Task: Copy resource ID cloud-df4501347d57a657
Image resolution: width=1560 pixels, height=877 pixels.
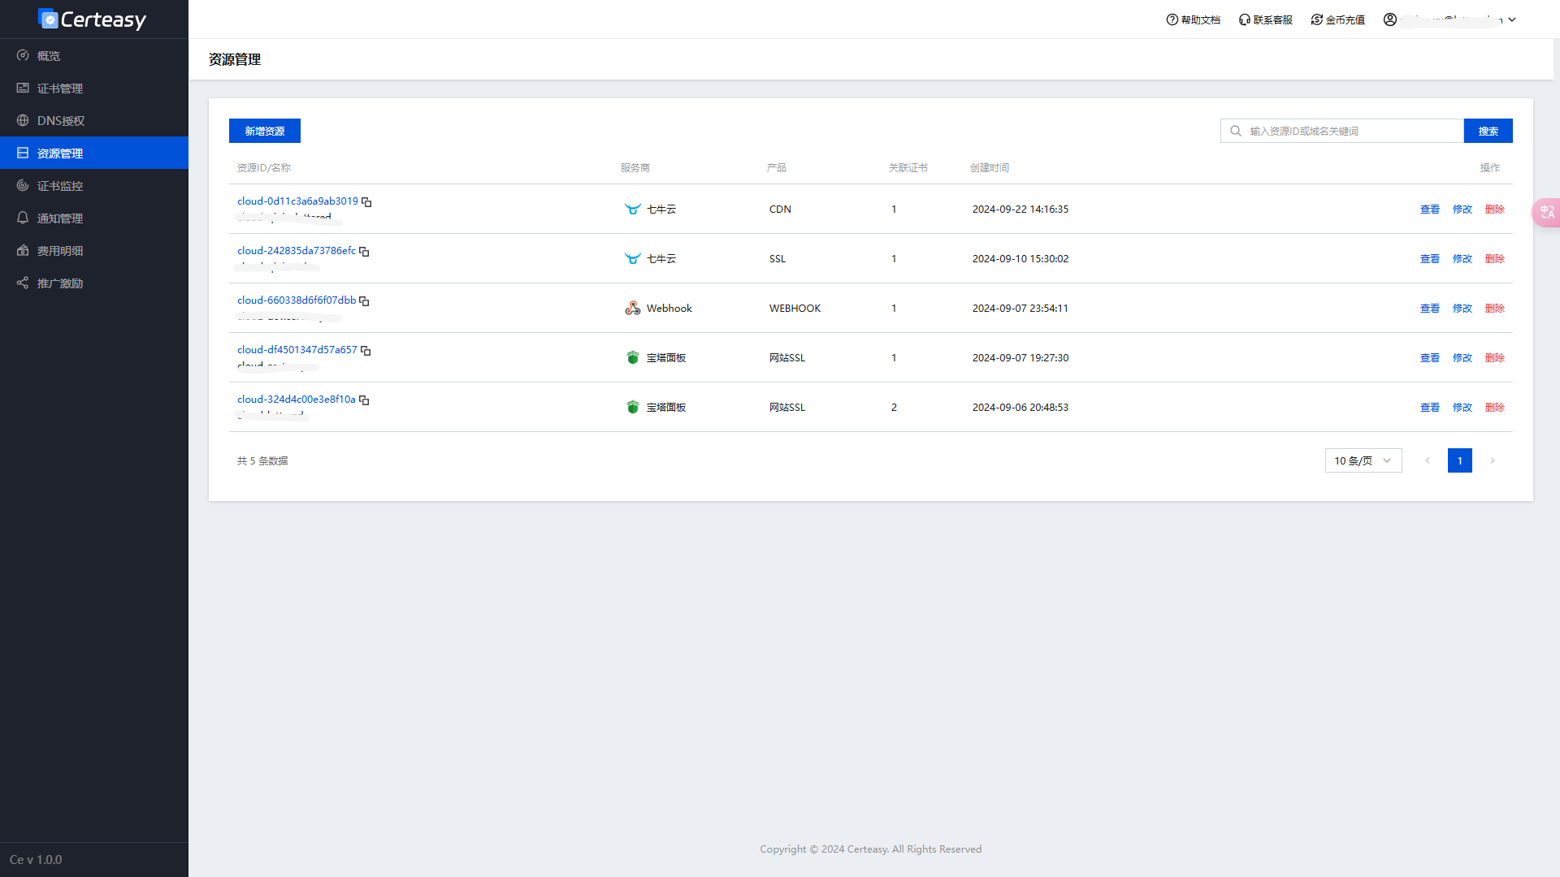Action: tap(366, 350)
